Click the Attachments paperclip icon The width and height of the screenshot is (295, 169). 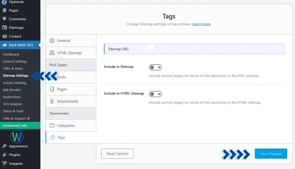52,101
